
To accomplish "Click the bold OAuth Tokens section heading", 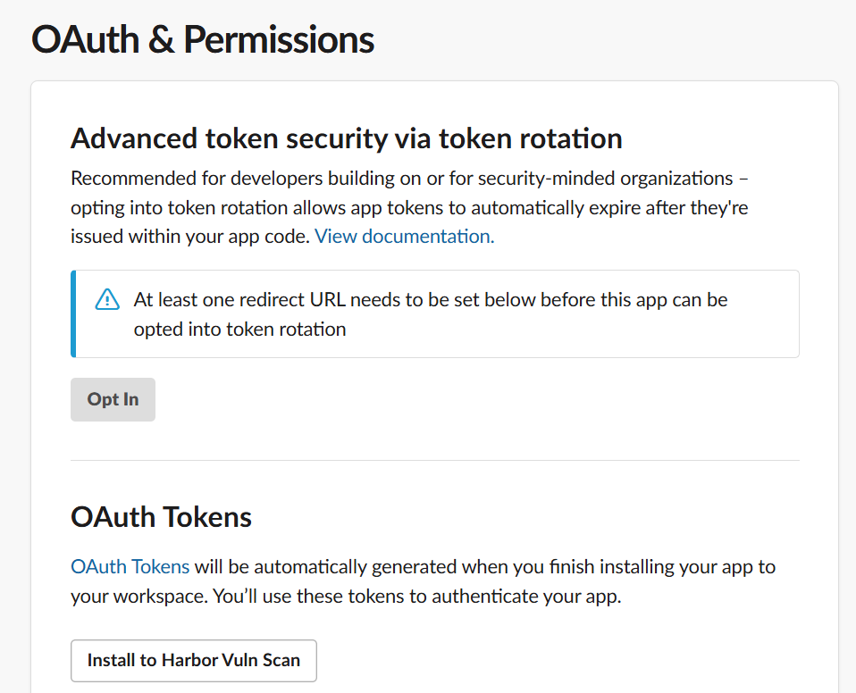I will pos(161,517).
